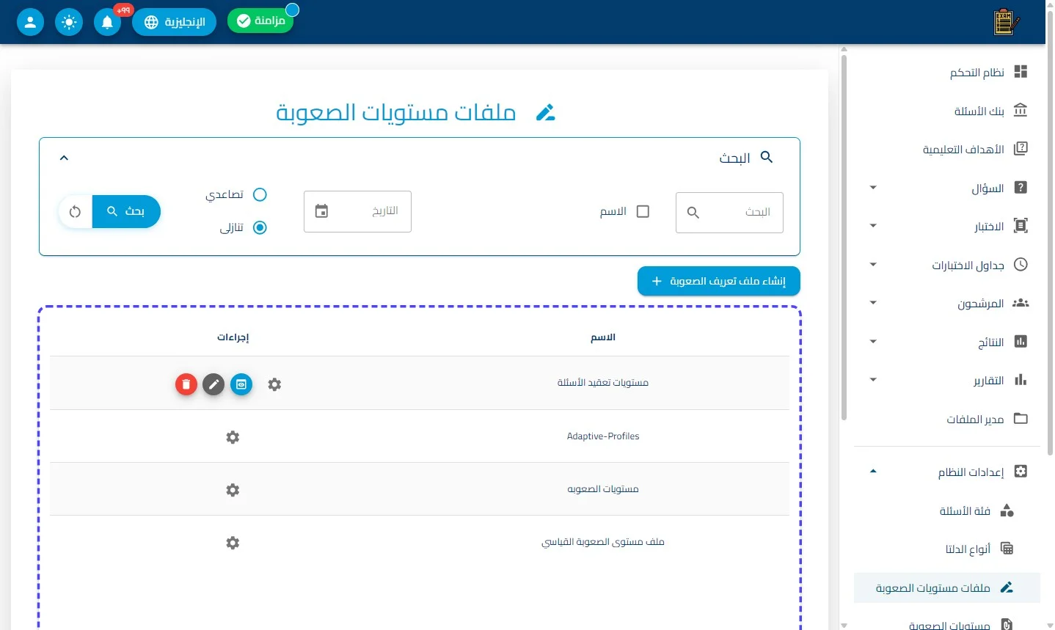Expand the جداول الاختبارات submenu arrow

point(873,265)
